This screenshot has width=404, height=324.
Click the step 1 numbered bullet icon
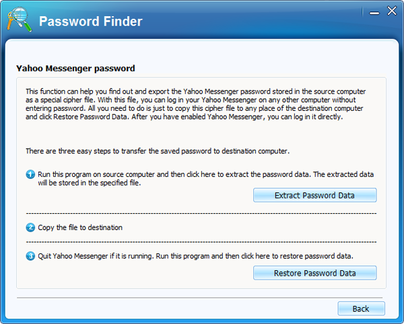pos(30,175)
